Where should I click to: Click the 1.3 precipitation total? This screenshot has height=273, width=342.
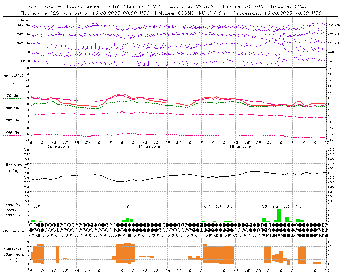264,207
